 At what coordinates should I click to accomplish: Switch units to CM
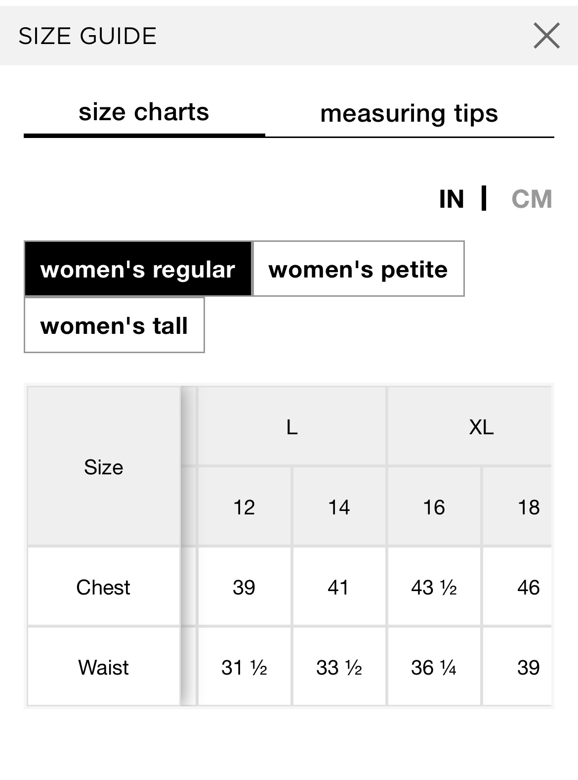point(532,199)
